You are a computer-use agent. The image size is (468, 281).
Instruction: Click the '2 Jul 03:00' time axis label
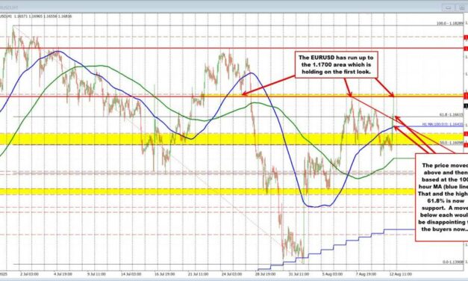29,274
